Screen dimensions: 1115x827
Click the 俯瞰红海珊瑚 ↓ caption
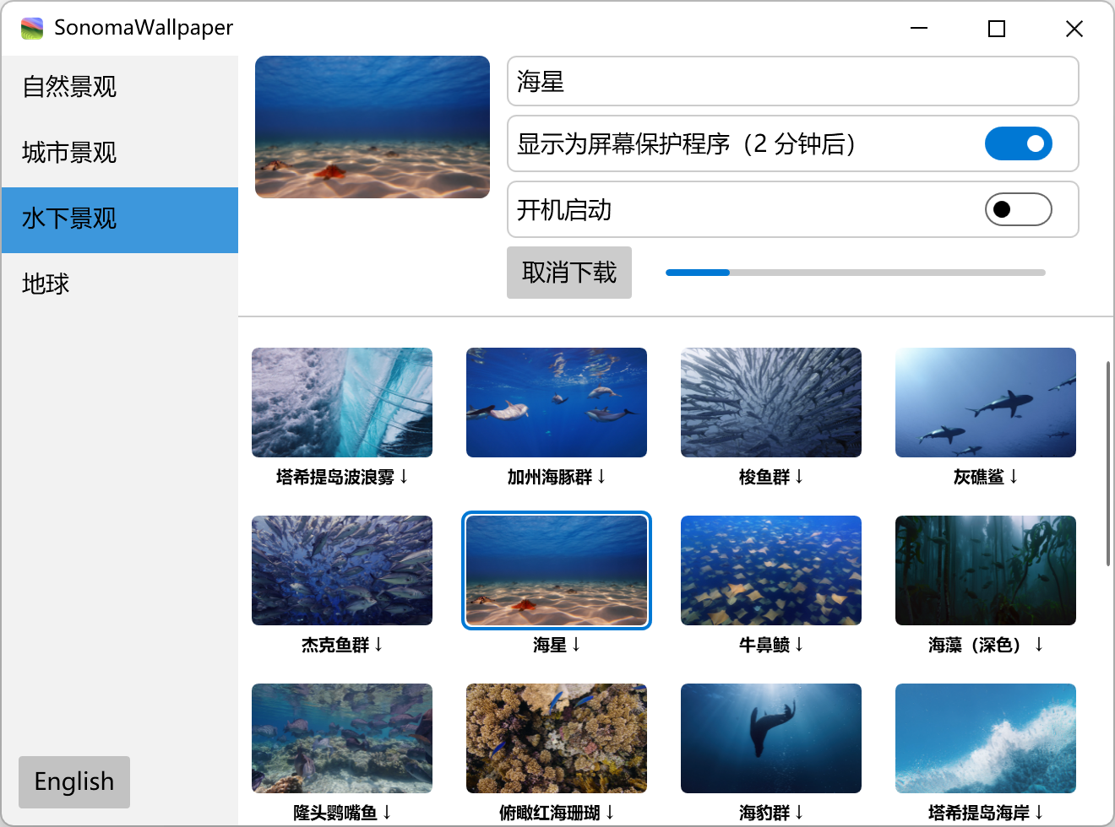557,813
